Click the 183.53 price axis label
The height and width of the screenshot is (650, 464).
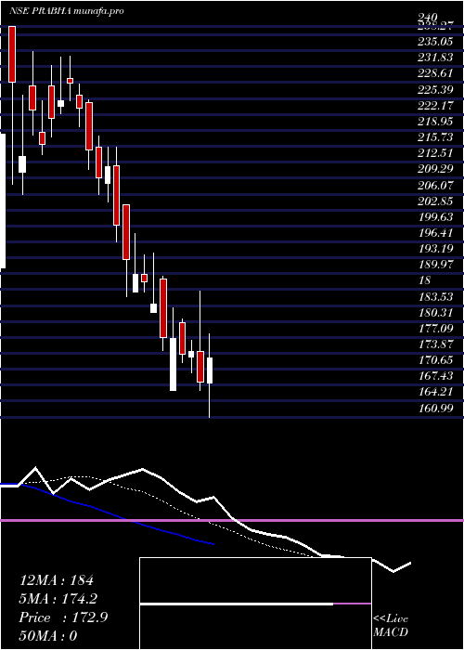tap(435, 296)
